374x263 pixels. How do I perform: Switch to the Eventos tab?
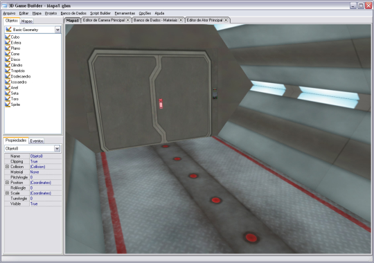[37, 141]
